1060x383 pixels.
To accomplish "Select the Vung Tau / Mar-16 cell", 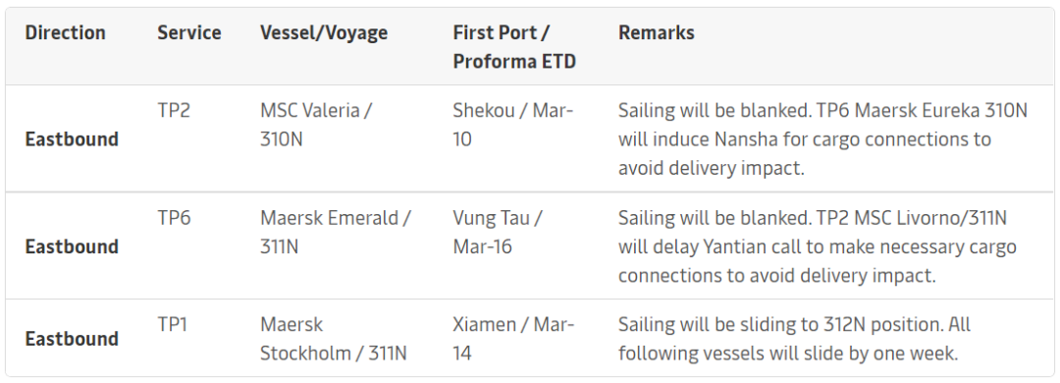I will (498, 232).
